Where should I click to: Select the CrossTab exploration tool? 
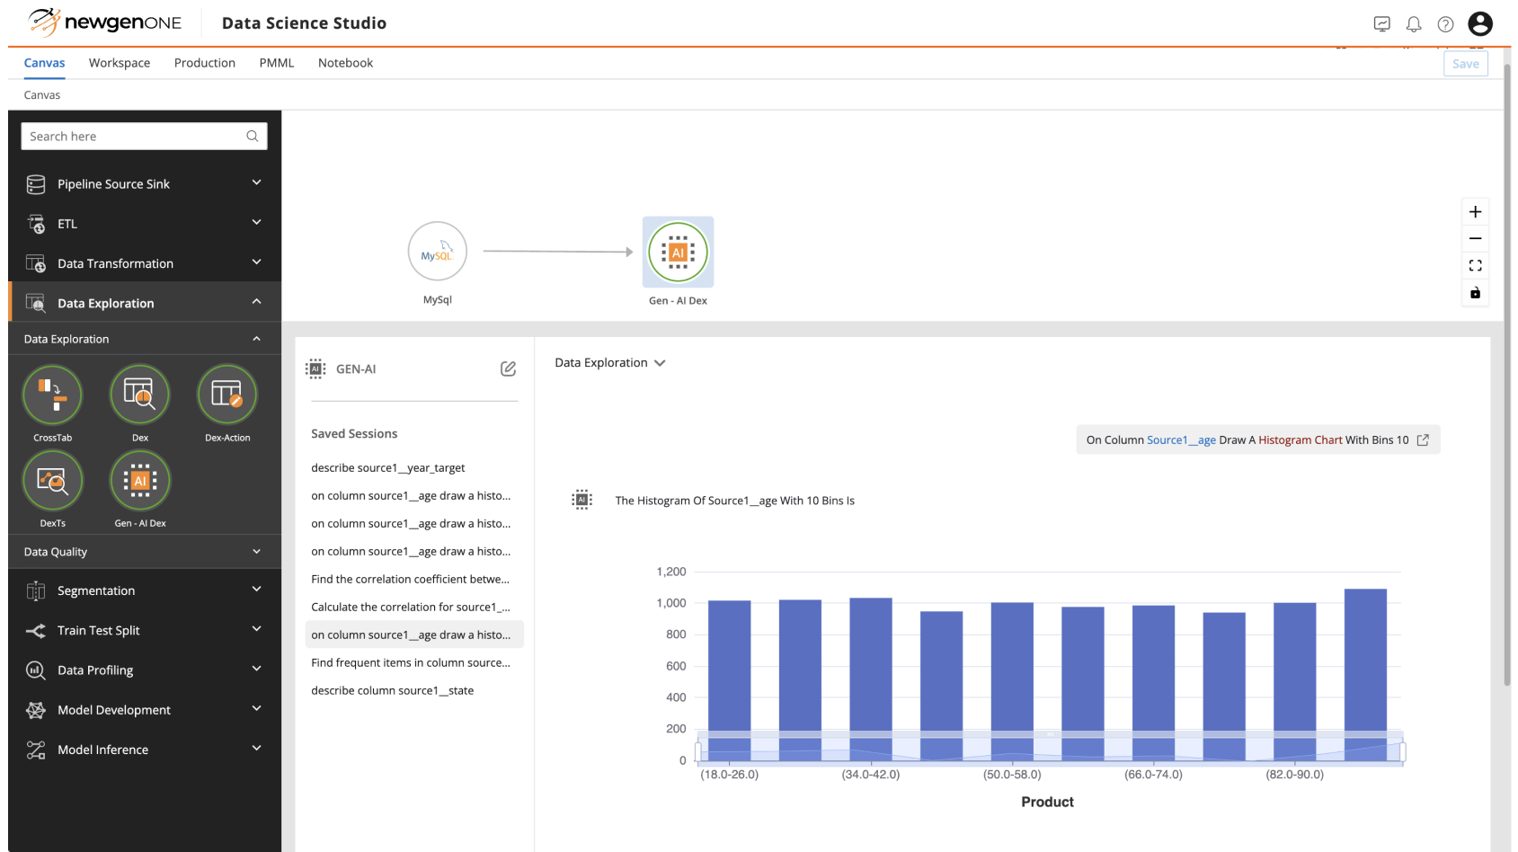(x=53, y=395)
